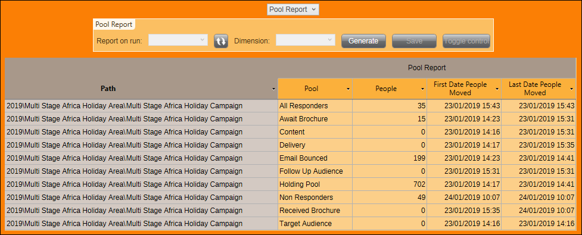The width and height of the screenshot is (582, 235).
Task: Select the All Responders pool cell
Action: [315, 106]
